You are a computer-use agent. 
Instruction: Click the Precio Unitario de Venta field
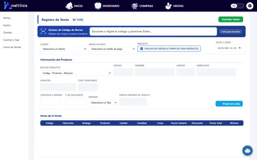133,102
